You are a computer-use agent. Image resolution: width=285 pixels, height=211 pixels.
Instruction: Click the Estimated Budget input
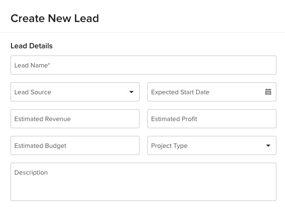tap(75, 145)
